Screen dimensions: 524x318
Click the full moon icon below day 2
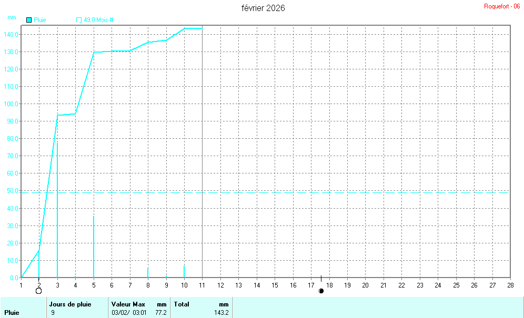[x=38, y=291]
